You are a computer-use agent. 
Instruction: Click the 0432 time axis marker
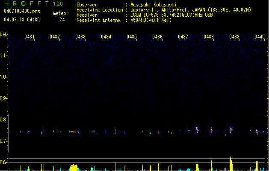55,37
